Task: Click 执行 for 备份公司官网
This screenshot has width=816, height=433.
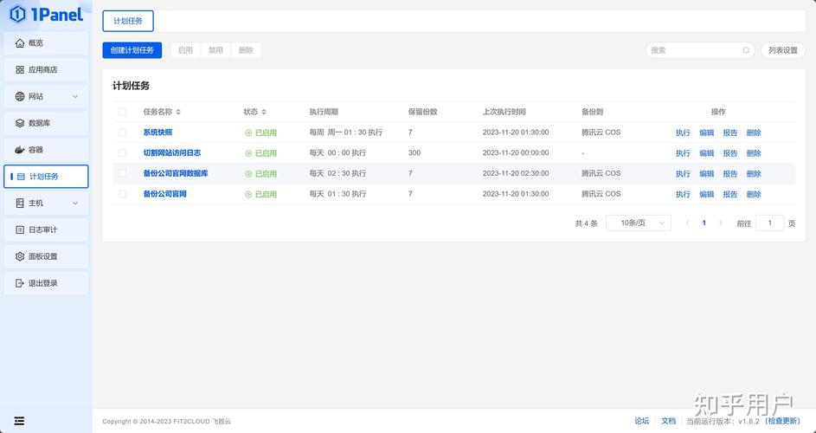Action: [x=683, y=194]
